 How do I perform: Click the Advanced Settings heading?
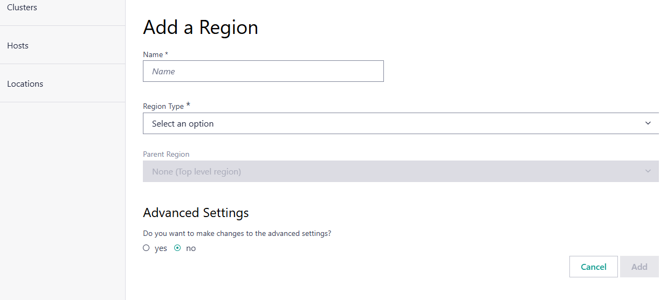196,213
